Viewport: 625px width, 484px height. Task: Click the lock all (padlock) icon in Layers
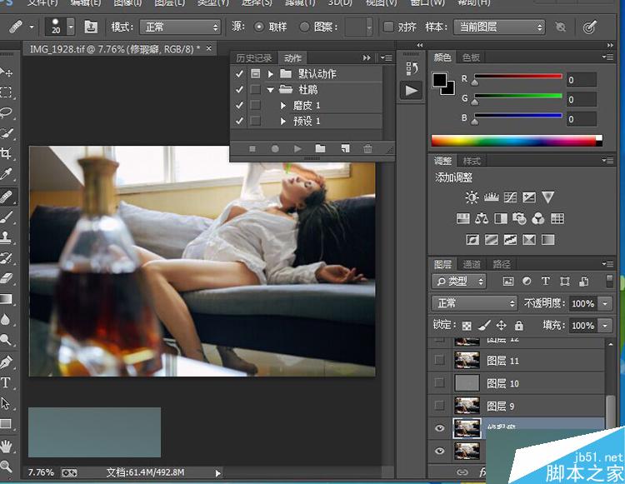pos(518,326)
